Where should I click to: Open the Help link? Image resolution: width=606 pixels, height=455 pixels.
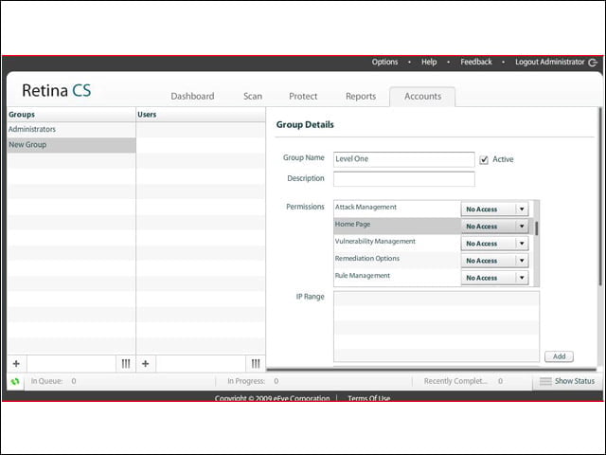429,62
